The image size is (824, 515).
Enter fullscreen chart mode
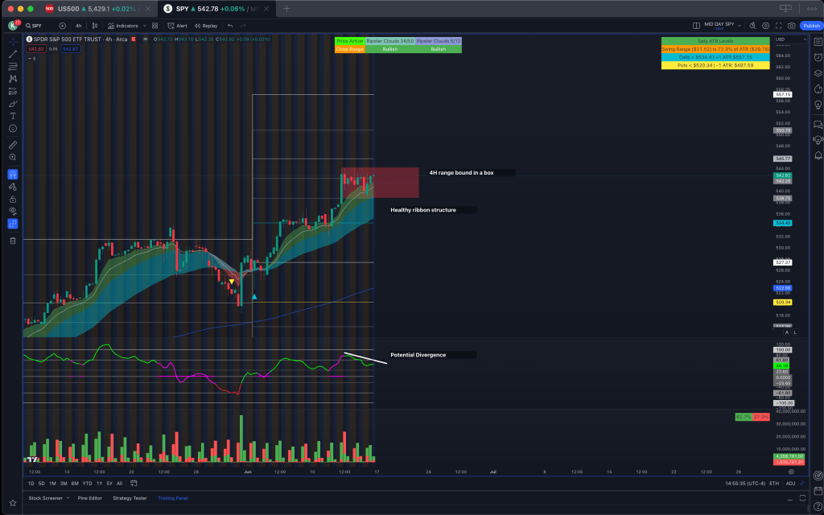778,26
